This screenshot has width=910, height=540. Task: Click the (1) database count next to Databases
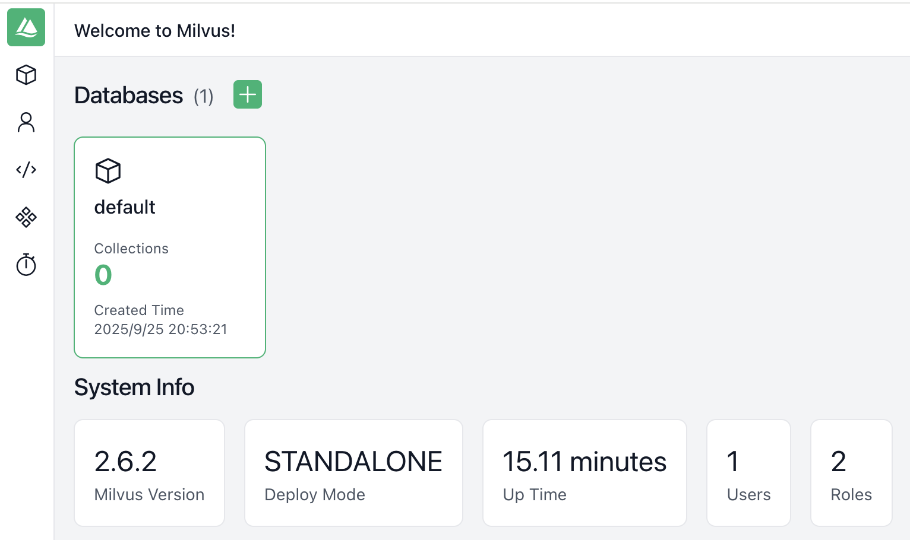(203, 96)
